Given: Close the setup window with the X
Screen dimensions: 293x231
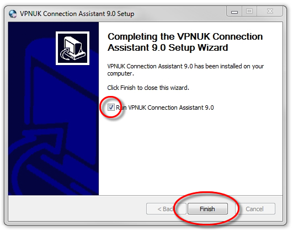Looking at the screenshot, I should point(270,12).
